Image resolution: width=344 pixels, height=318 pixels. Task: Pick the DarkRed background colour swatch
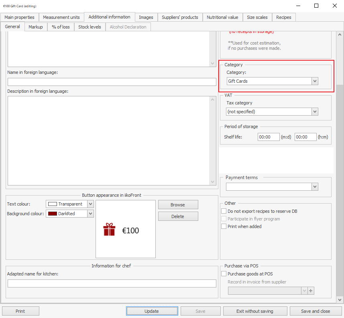[52, 214]
